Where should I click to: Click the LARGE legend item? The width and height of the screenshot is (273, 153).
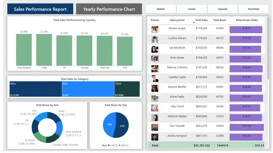(x=113, y=145)
